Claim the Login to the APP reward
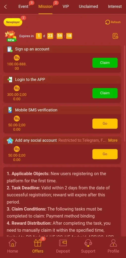126x258 pixels. click(x=105, y=93)
